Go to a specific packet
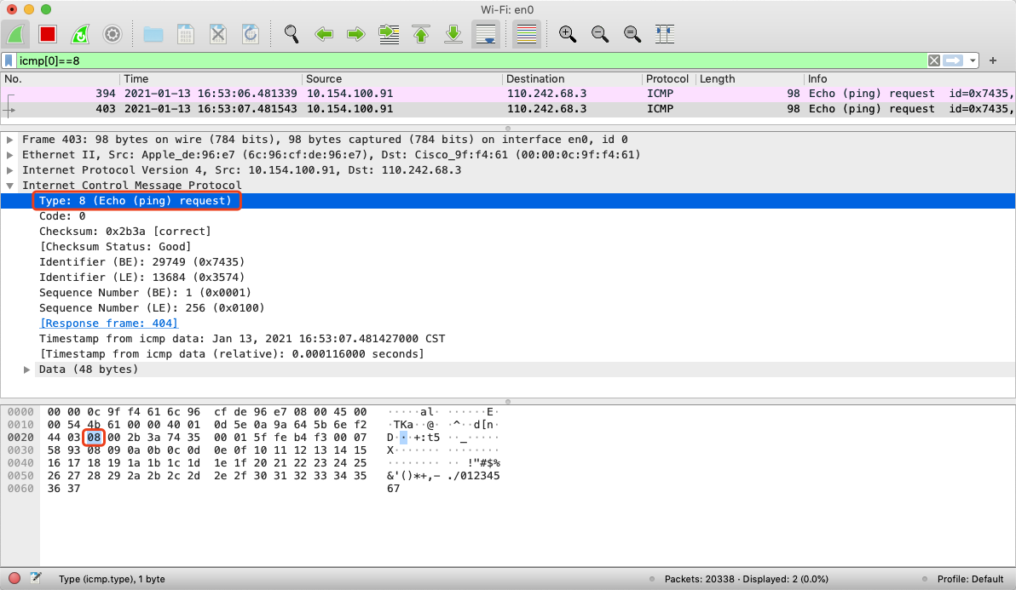The height and width of the screenshot is (590, 1016). click(x=389, y=34)
